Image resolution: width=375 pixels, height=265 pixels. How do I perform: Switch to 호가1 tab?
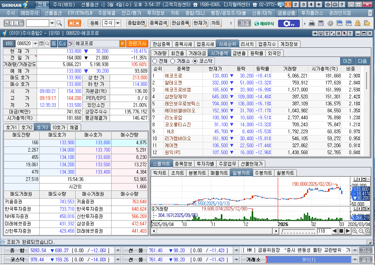tap(11, 127)
